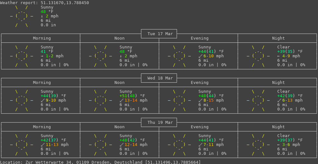Select the Wed 18 Mar date header
The width and height of the screenshot is (318, 164).
pos(159,78)
